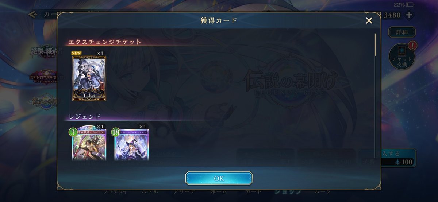Image resolution: width=438 pixels, height=202 pixels.
Task: Add crystals with the plus icon
Action: point(409,15)
